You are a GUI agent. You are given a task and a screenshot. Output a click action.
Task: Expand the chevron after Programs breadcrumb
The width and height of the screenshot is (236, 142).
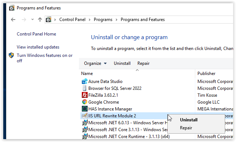[x=116, y=20]
